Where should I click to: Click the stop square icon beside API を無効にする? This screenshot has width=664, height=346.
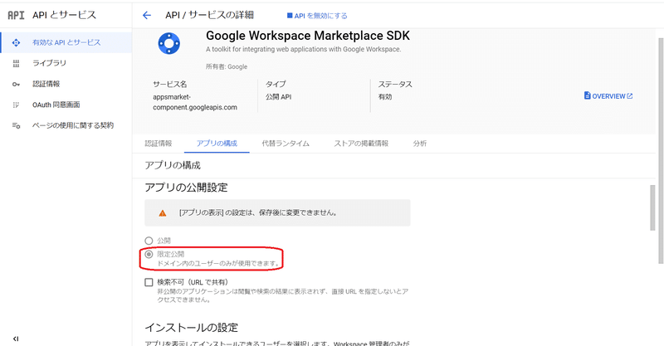[x=290, y=16]
